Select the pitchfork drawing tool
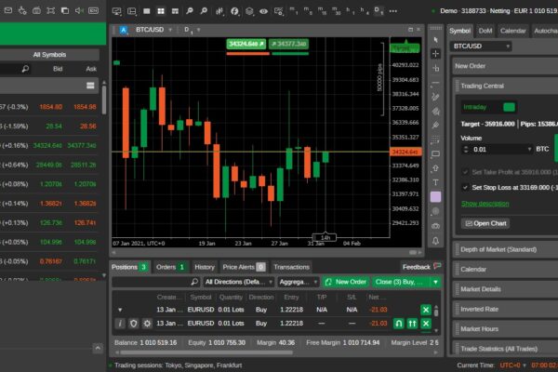This screenshot has width=558, height=372. click(435, 126)
